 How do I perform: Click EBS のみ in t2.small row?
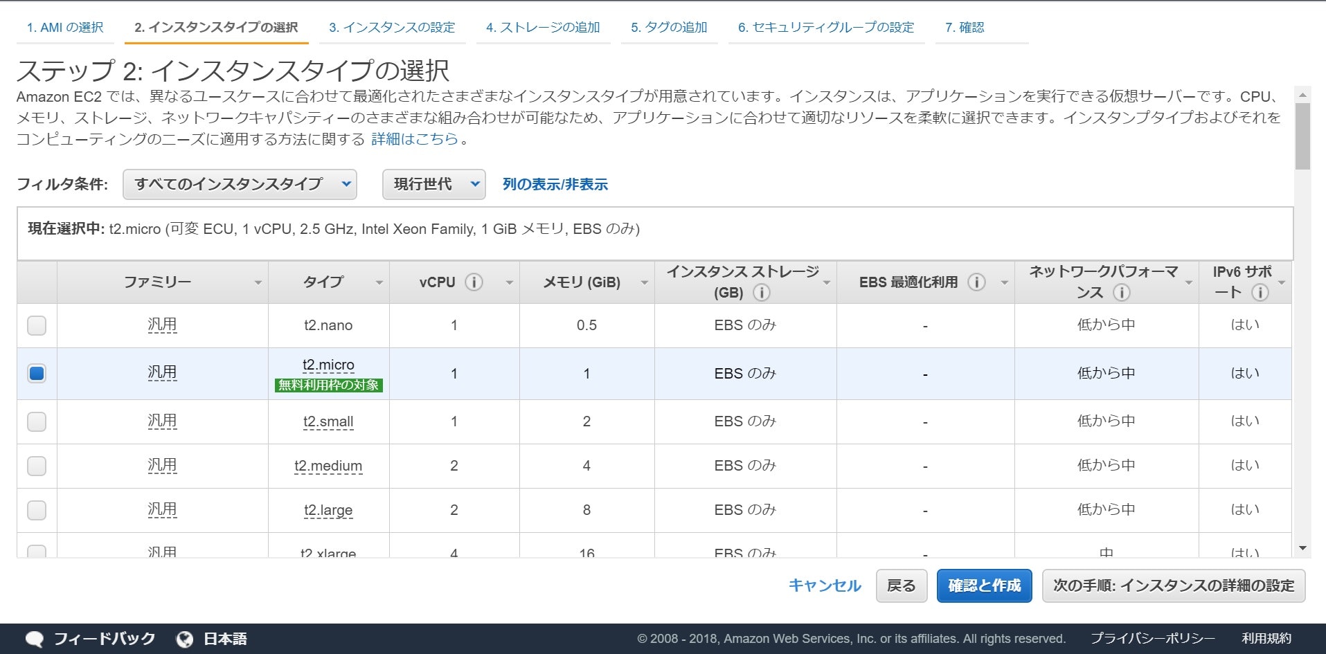(745, 421)
